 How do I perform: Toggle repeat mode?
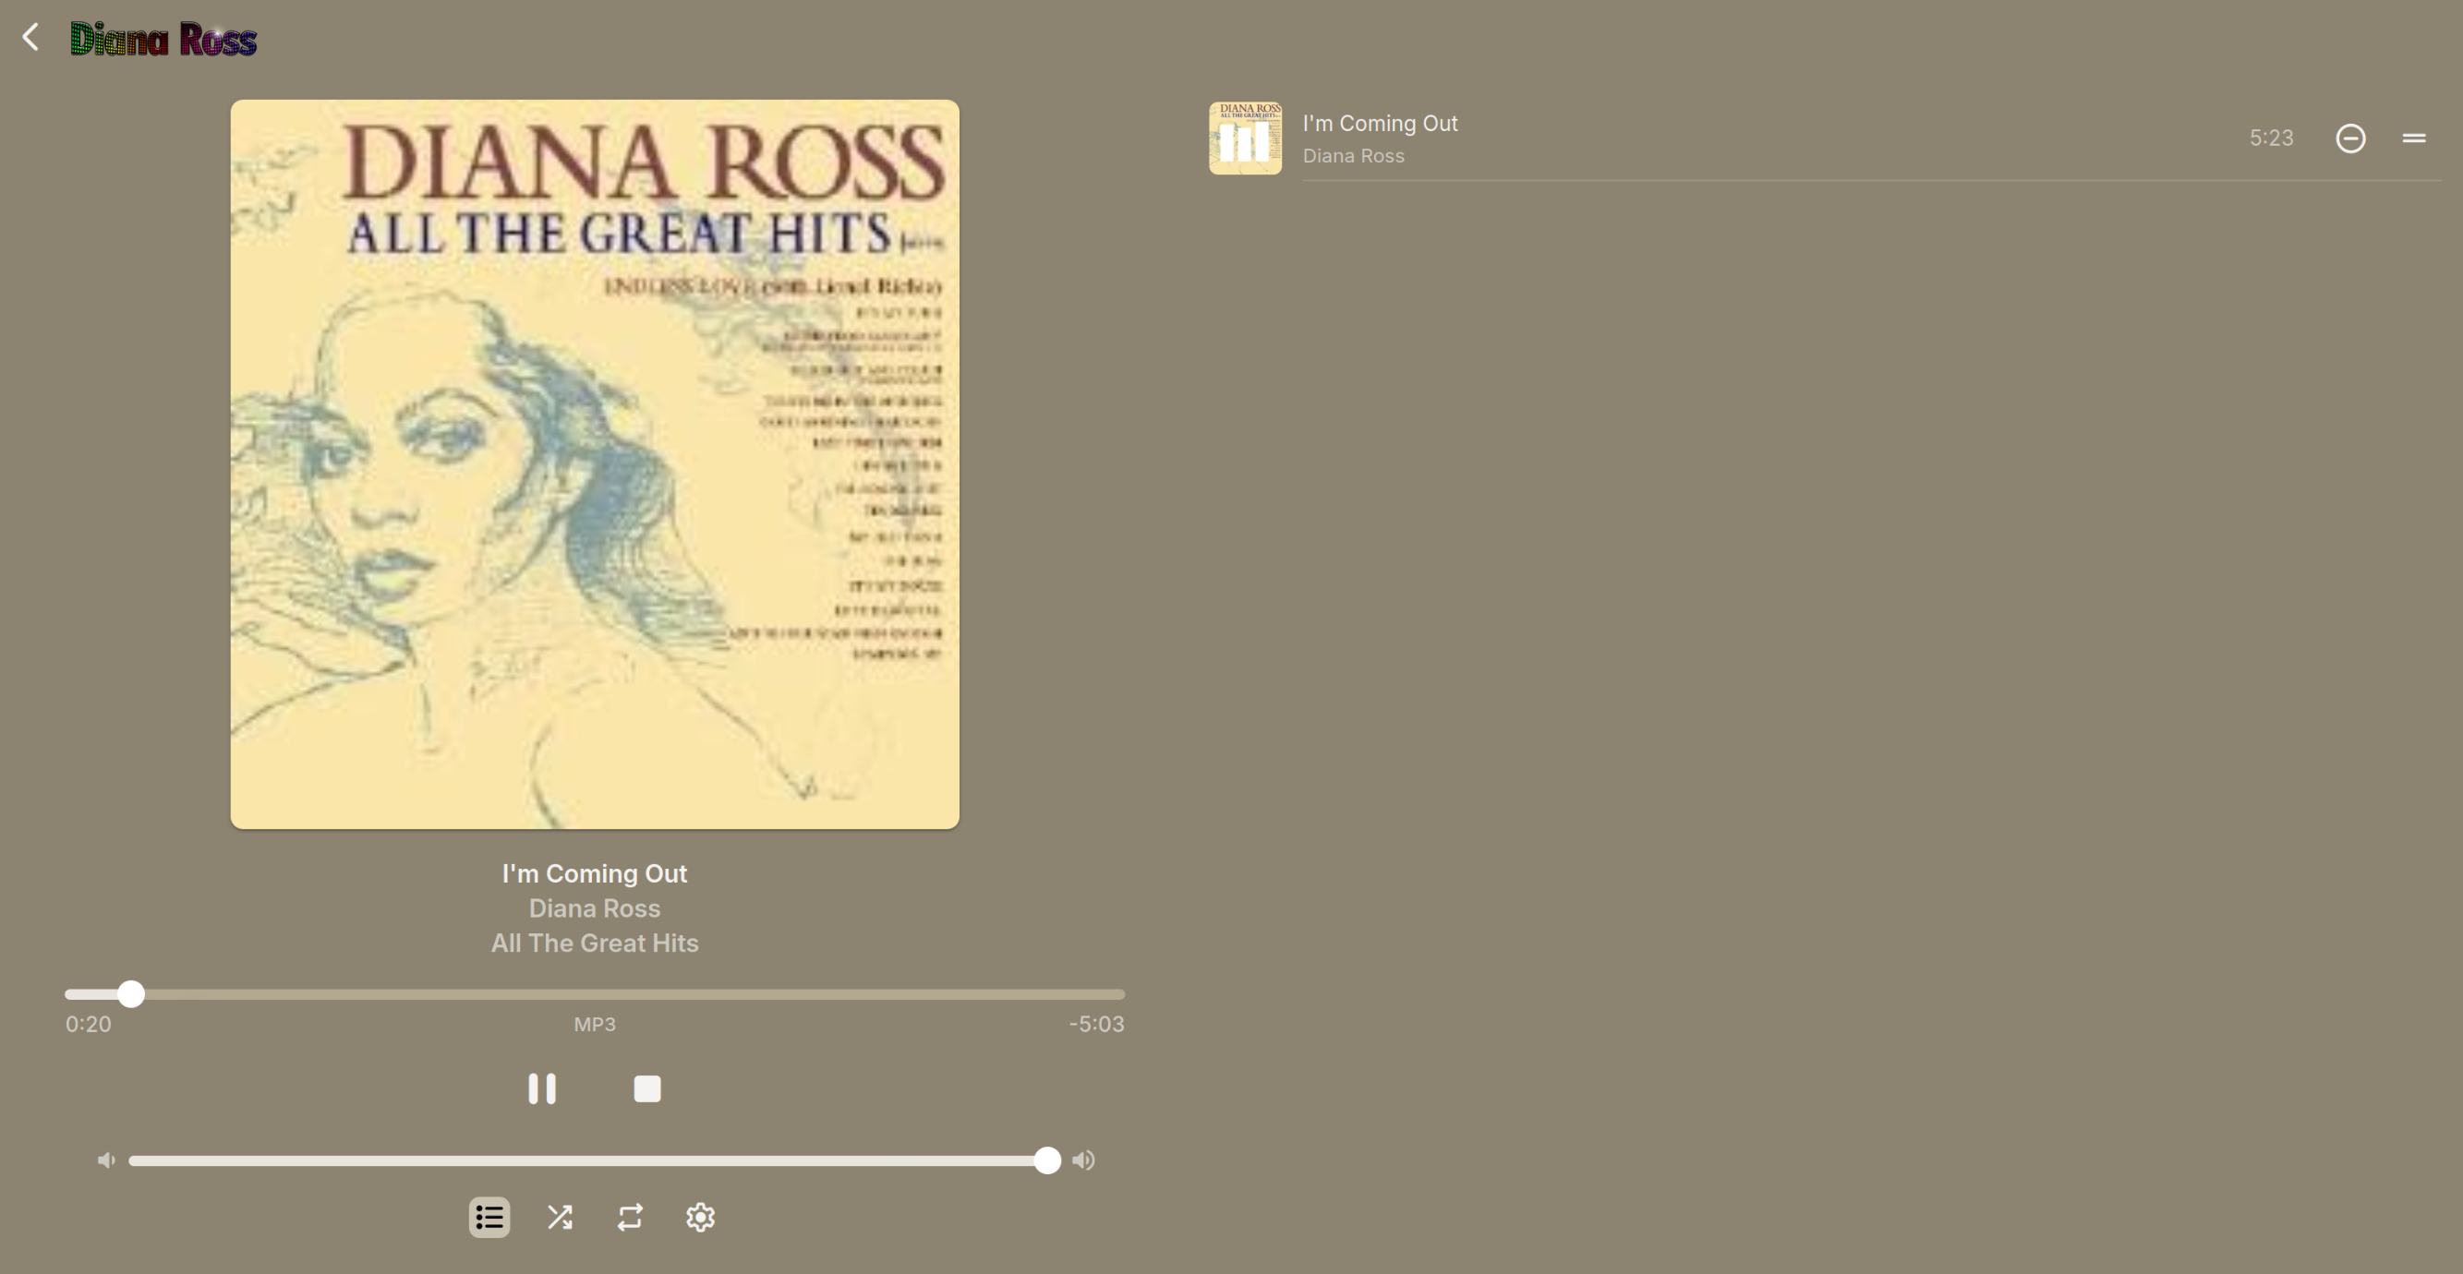630,1217
